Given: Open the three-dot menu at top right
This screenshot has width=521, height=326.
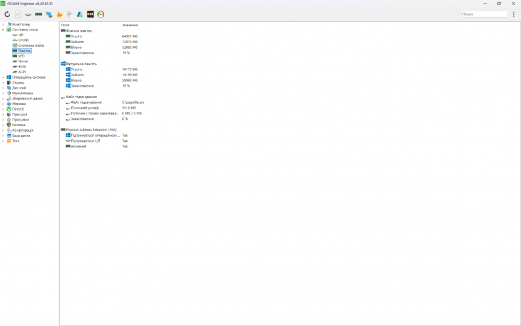Looking at the screenshot, I should [514, 14].
